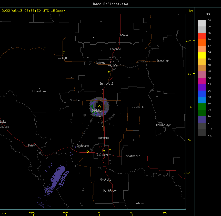This screenshot has width=221, height=216.
Task: Select the Vulcan label
Action: coord(139,203)
